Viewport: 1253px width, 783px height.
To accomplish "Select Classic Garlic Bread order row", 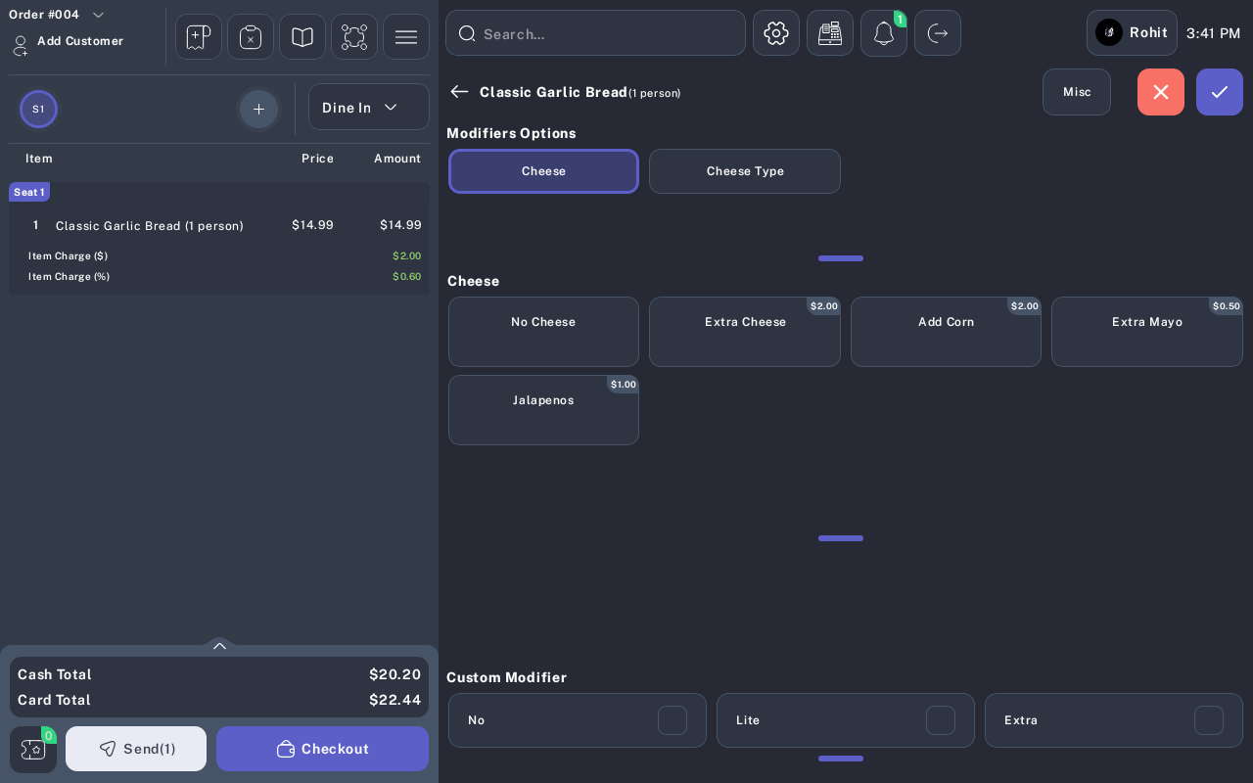I will tap(219, 225).
